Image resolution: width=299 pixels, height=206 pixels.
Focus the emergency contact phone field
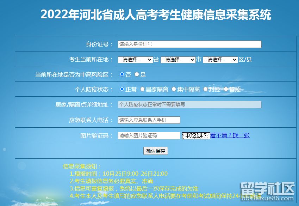(x=149, y=120)
